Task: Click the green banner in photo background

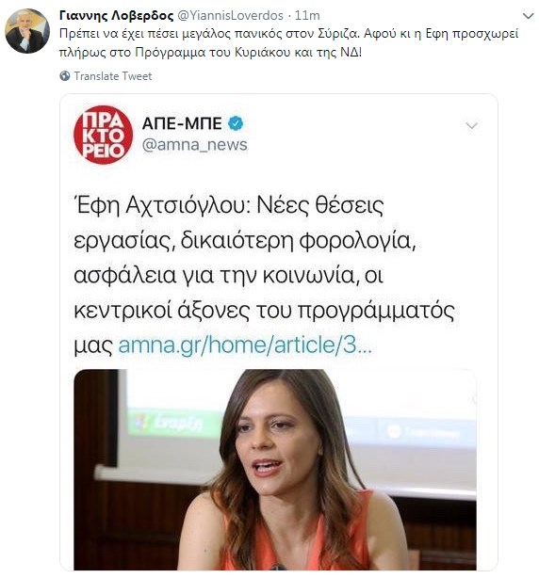Action: pyautogui.click(x=176, y=422)
